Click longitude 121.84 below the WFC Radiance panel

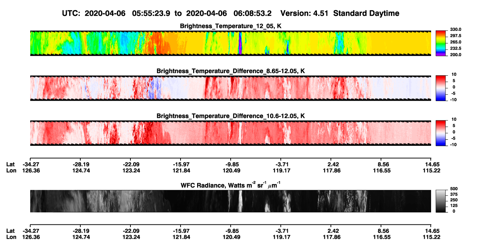click(182, 237)
